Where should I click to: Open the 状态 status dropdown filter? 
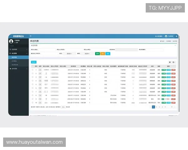70,53
